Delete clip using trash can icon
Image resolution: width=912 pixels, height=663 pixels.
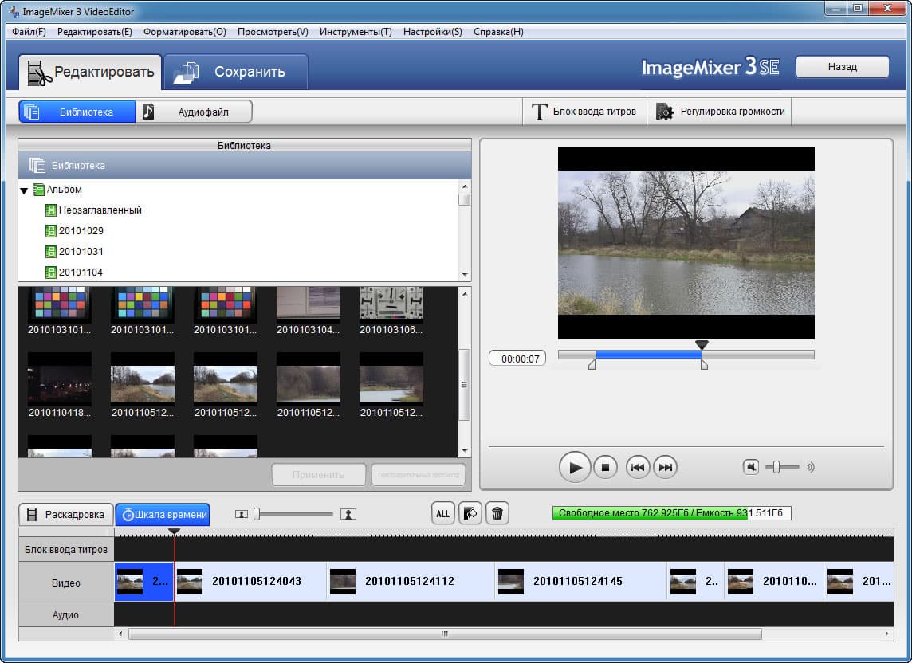[x=497, y=513]
